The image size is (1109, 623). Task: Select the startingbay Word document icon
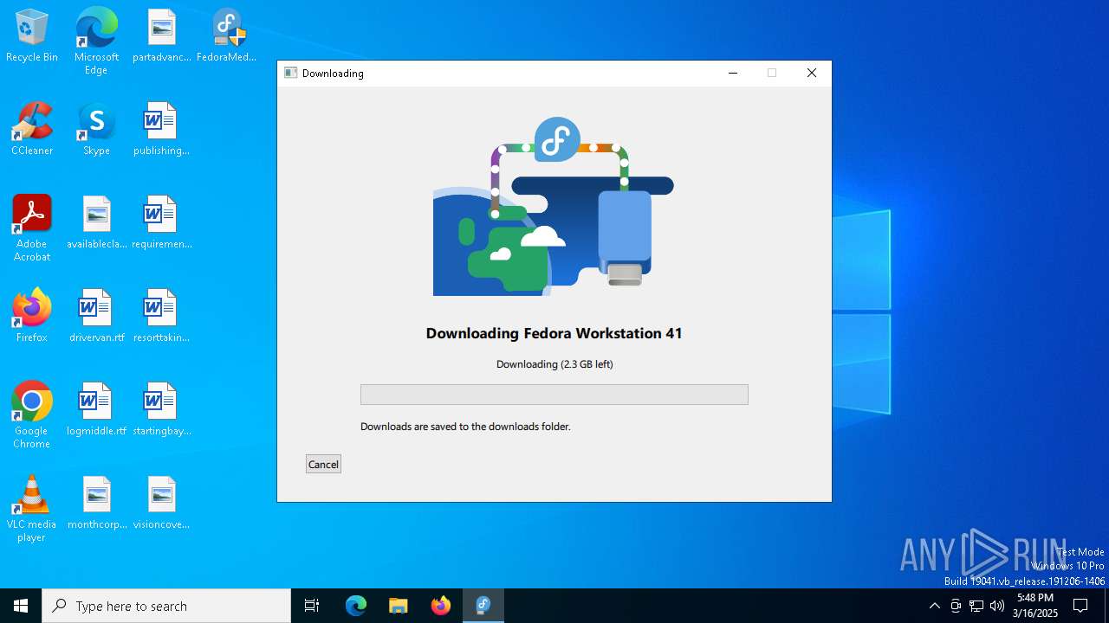[161, 410]
